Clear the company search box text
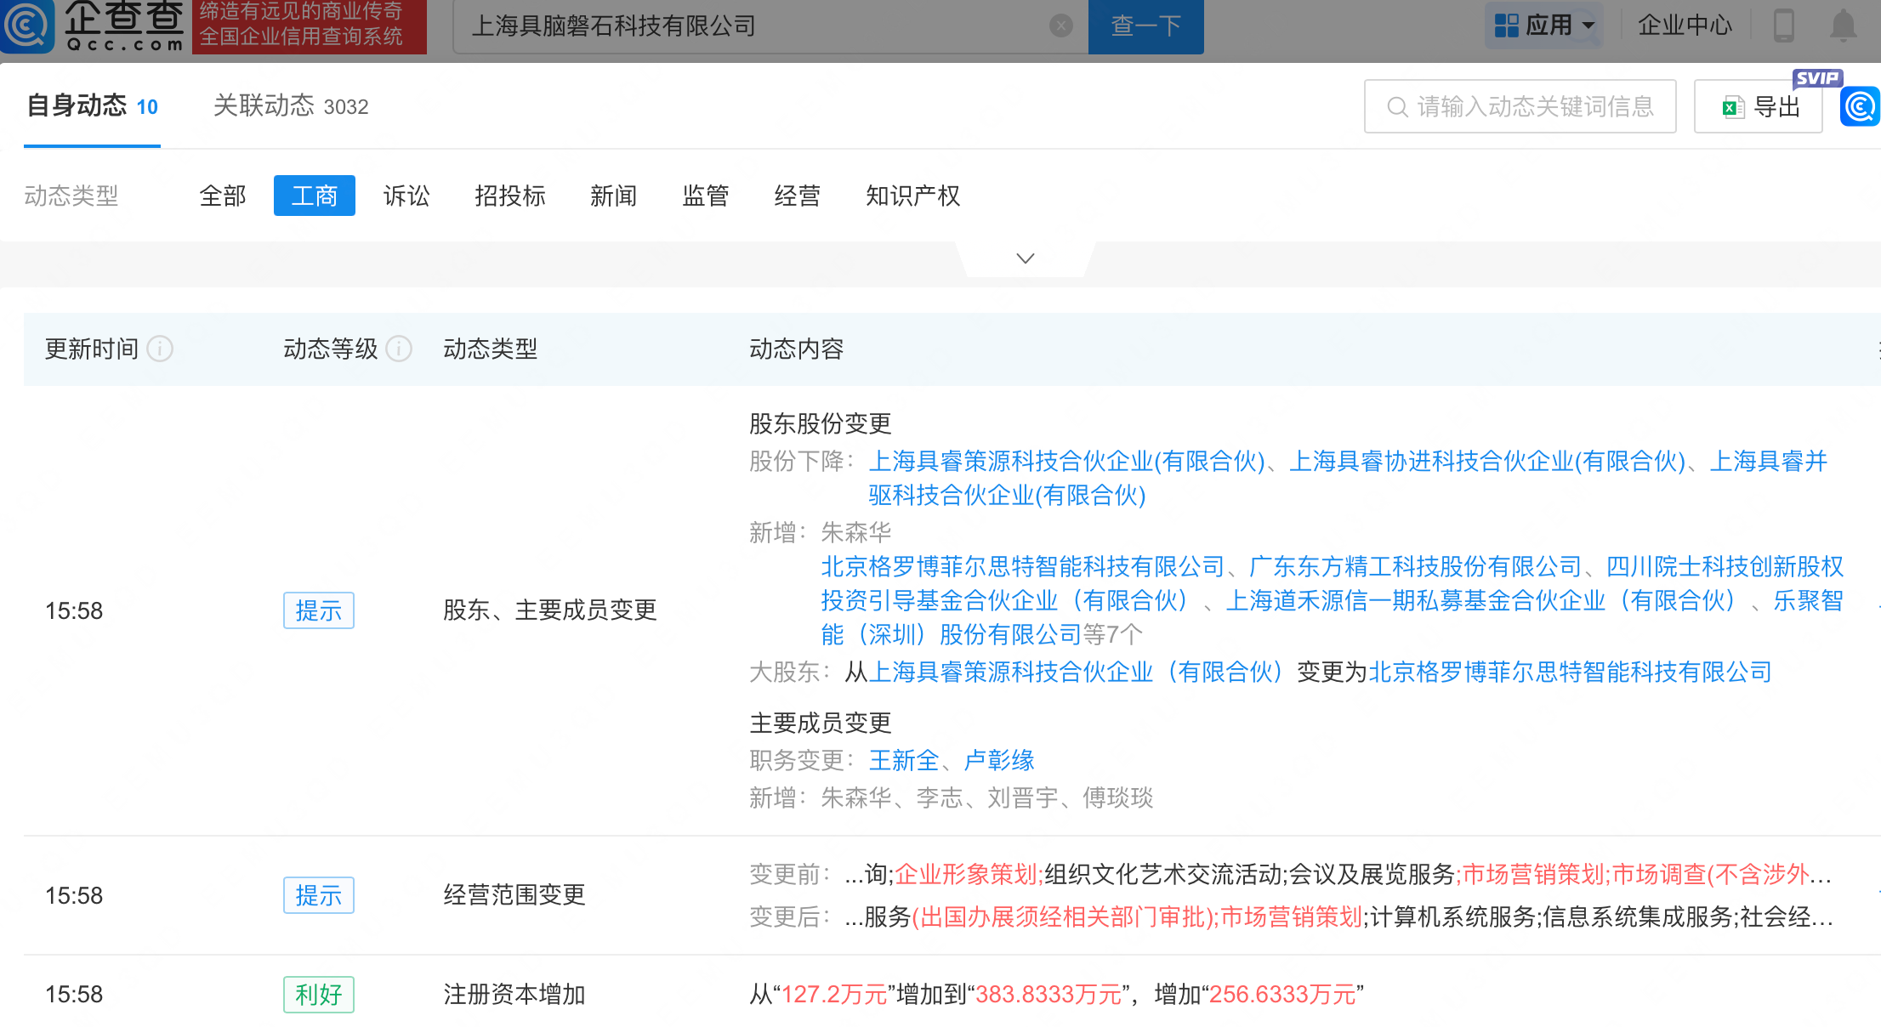This screenshot has height=1027, width=1881. [x=1060, y=26]
